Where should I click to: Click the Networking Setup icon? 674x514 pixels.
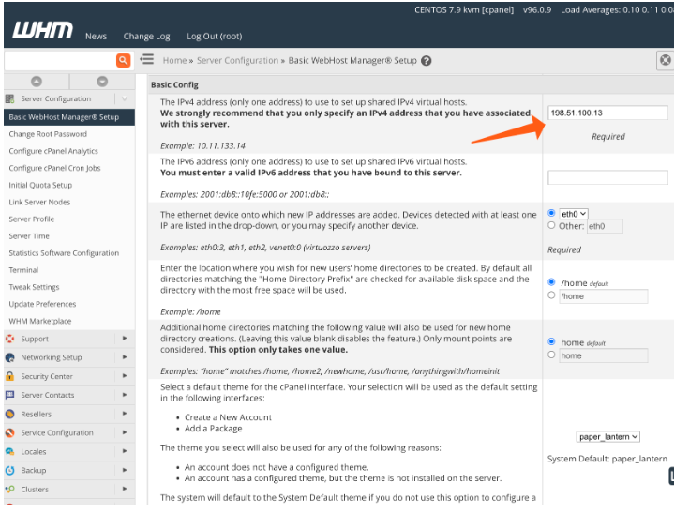[10, 357]
